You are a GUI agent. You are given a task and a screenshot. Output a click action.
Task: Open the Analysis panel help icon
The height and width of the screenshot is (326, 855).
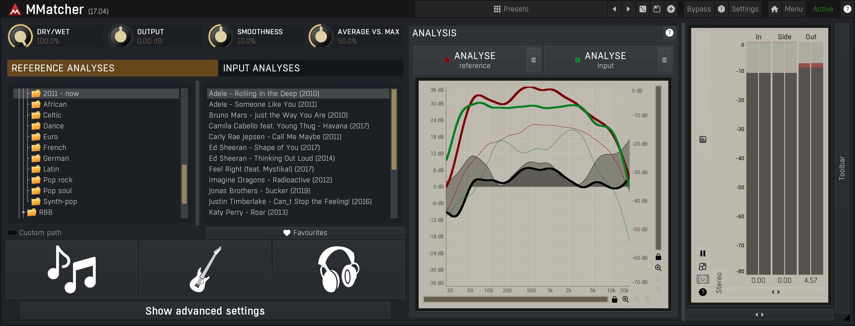[669, 33]
